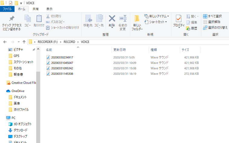Open New item (新しいアイテム) dropdown
The height and width of the screenshot is (143, 229).
point(157,16)
